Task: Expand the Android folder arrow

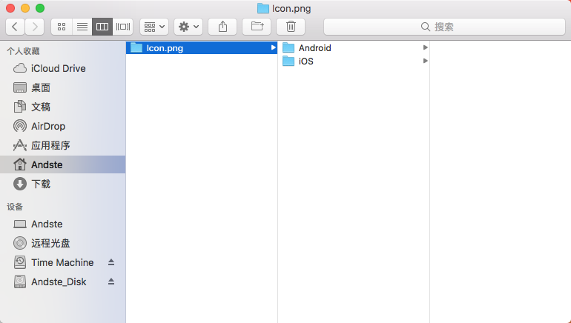Action: point(425,47)
